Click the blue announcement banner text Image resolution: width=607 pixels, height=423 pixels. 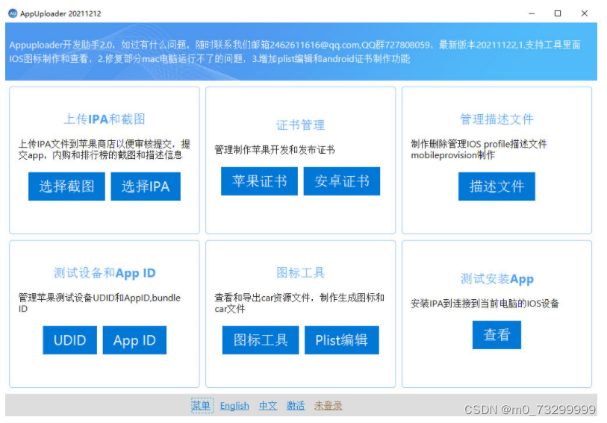[295, 51]
